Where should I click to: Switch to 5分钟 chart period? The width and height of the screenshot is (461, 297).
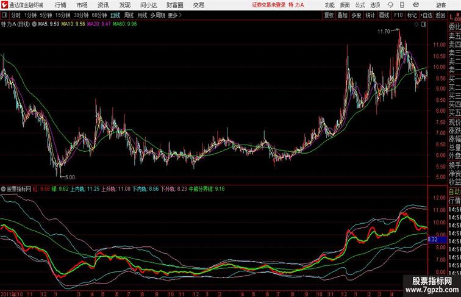click(46, 15)
